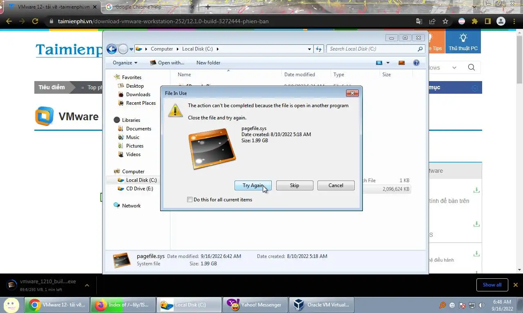This screenshot has height=313, width=523.
Task: Select CD Drive (E:) in navigation pane
Action: coord(139,189)
